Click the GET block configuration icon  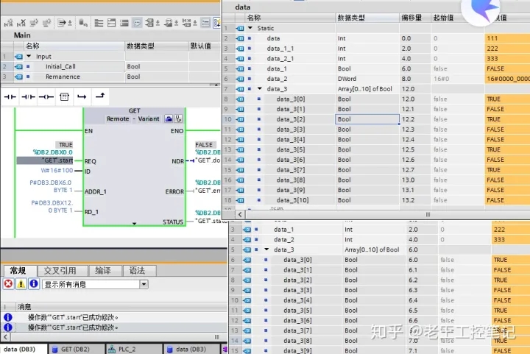coord(169,118)
